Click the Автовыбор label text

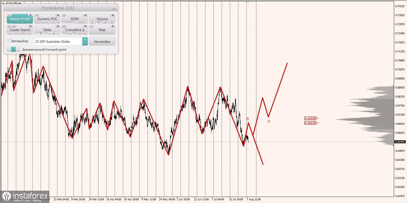[20, 41]
